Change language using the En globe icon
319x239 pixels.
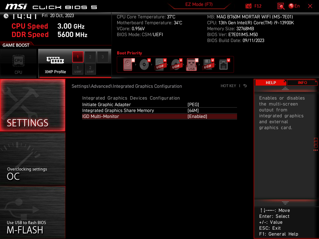[294, 6]
